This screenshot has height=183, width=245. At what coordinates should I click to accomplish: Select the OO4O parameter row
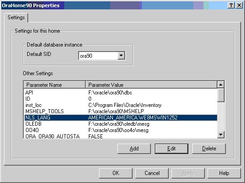tap(120, 130)
